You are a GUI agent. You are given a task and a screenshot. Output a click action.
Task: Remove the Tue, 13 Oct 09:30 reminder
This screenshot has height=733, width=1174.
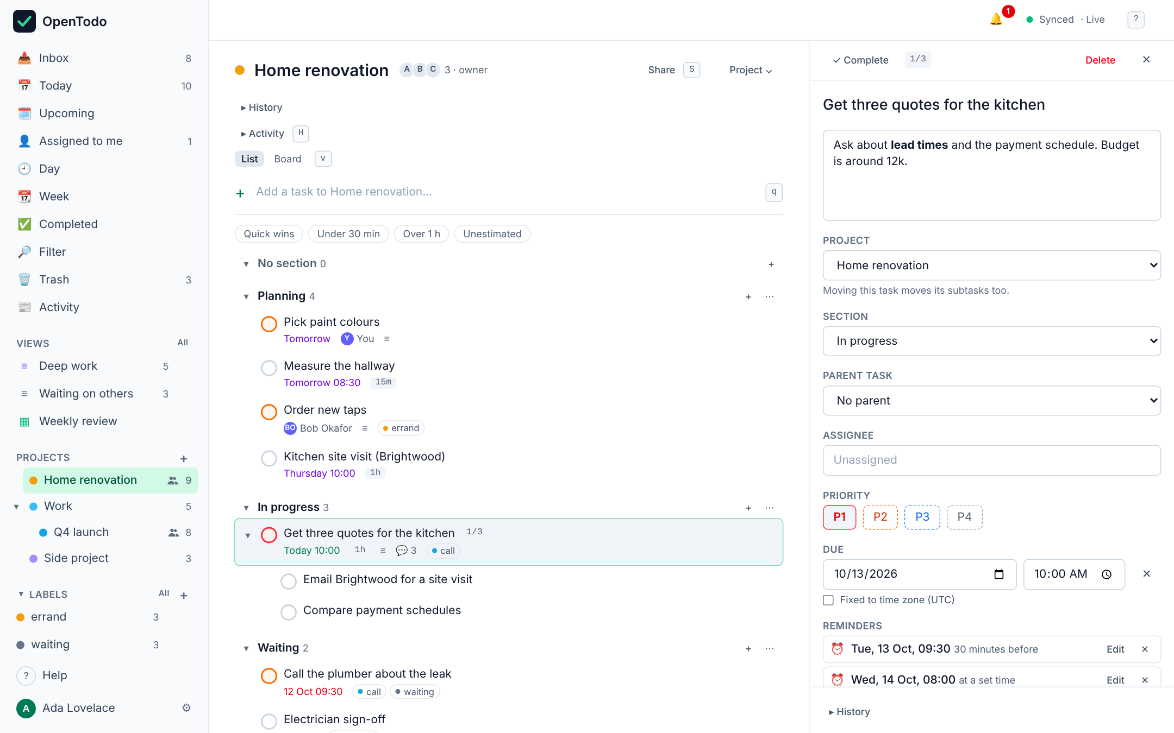pyautogui.click(x=1145, y=649)
